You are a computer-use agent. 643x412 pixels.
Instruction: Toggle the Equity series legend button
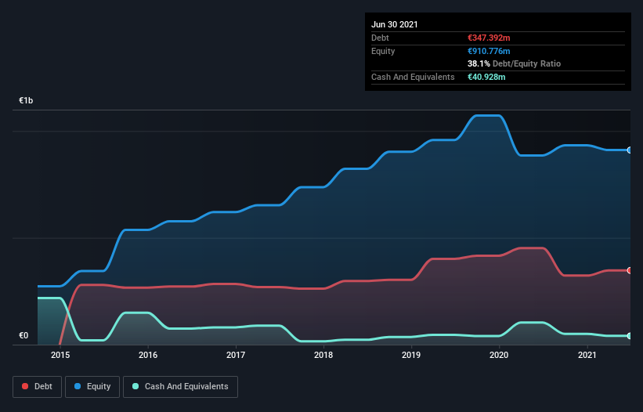[x=92, y=387]
